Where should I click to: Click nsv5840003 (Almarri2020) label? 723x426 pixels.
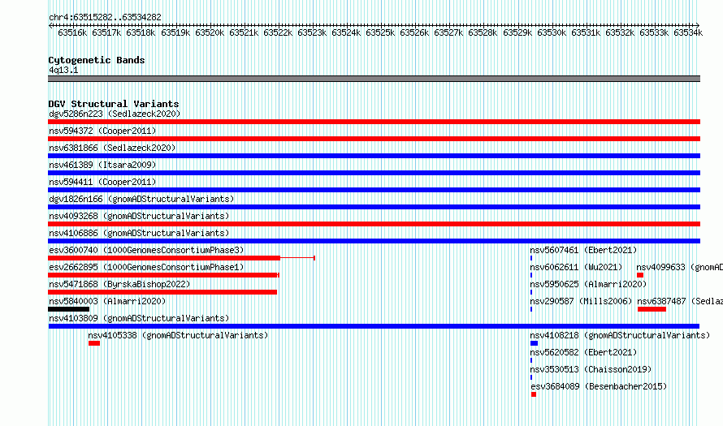pyautogui.click(x=107, y=301)
